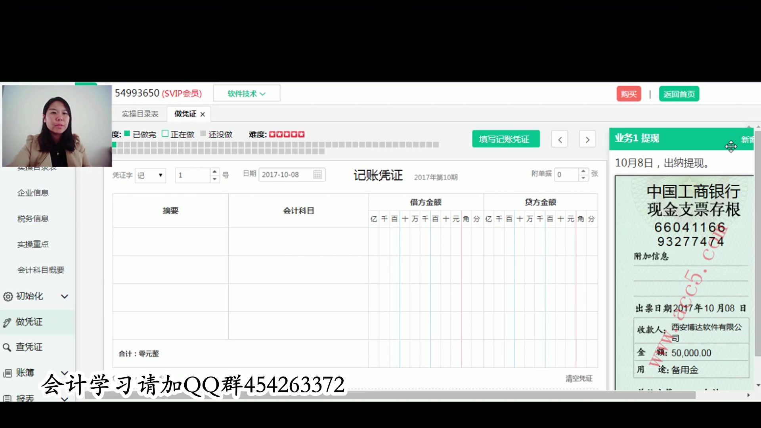Open 查凭证 via the magnifier icon
This screenshot has width=761, height=428.
[7, 347]
